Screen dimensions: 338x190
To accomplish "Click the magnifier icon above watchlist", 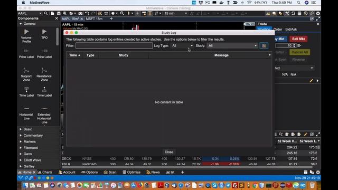I will (280, 135).
